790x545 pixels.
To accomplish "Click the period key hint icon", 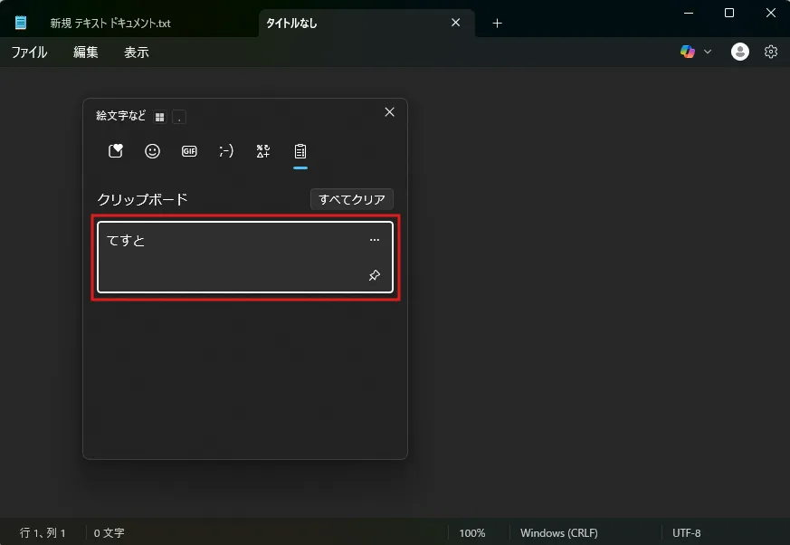I will (x=179, y=117).
